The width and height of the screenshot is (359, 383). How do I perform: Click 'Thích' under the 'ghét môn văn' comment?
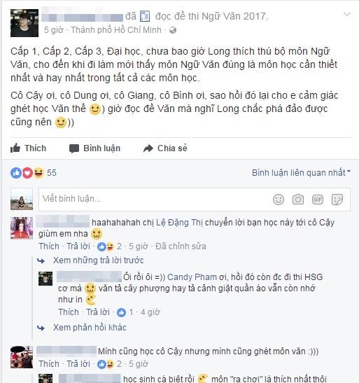tap(49, 364)
